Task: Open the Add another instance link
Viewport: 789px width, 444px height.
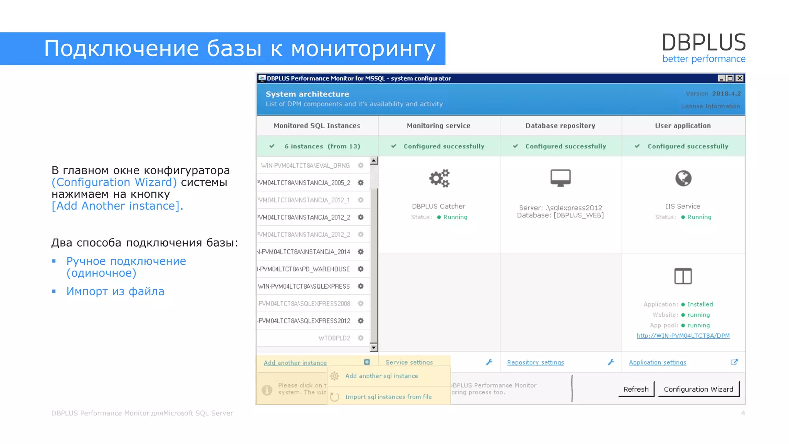Action: coord(295,363)
